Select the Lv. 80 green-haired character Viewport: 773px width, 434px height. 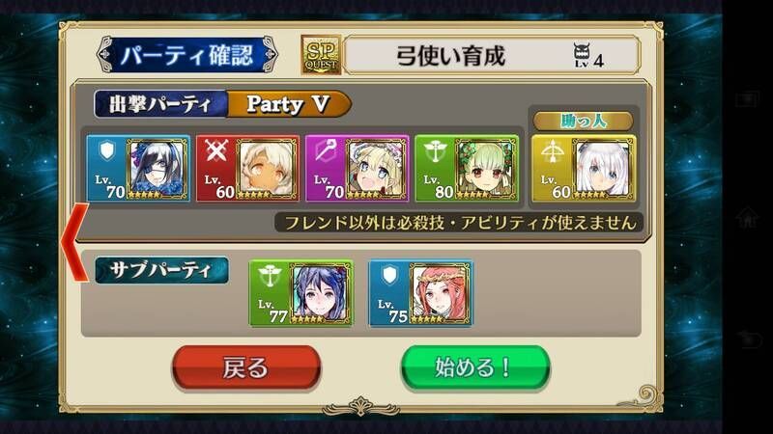pos(467,168)
